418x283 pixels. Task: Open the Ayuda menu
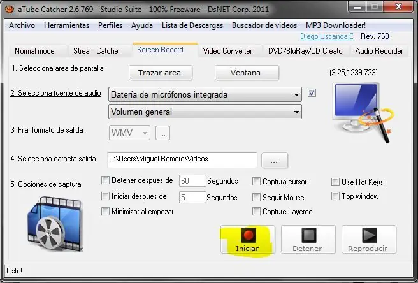tap(142, 25)
